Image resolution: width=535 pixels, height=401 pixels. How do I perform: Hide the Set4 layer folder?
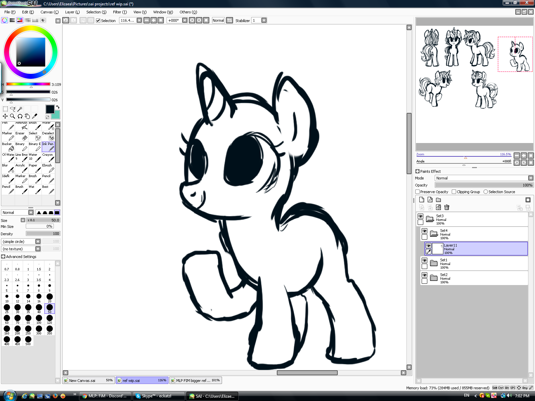(x=425, y=231)
